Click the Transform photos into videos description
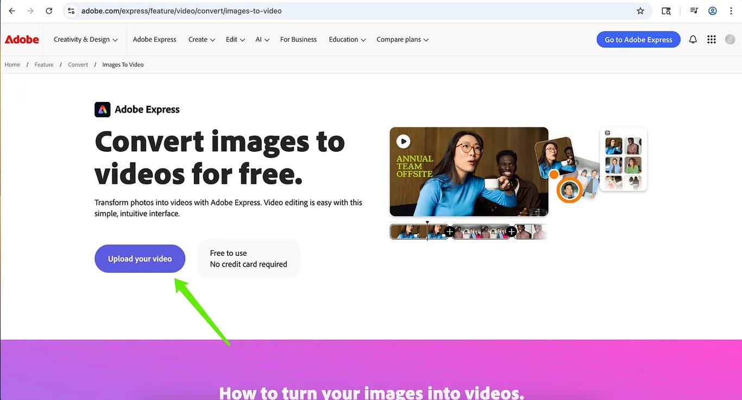Image resolution: width=742 pixels, height=400 pixels. [228, 208]
